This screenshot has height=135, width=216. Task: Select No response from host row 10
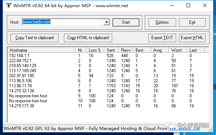click(108, 101)
